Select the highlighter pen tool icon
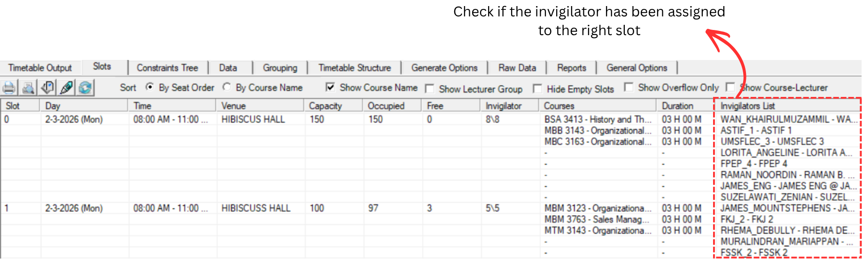This screenshot has height=259, width=862. [x=67, y=88]
